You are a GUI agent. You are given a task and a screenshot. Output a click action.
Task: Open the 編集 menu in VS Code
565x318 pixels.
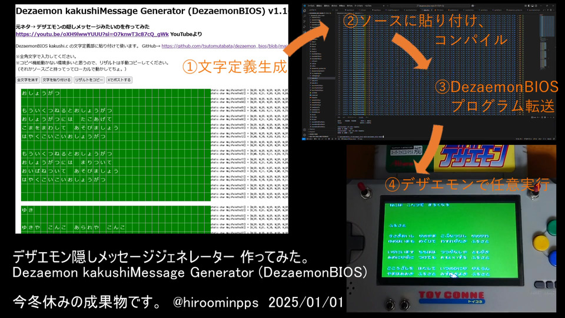319,6
